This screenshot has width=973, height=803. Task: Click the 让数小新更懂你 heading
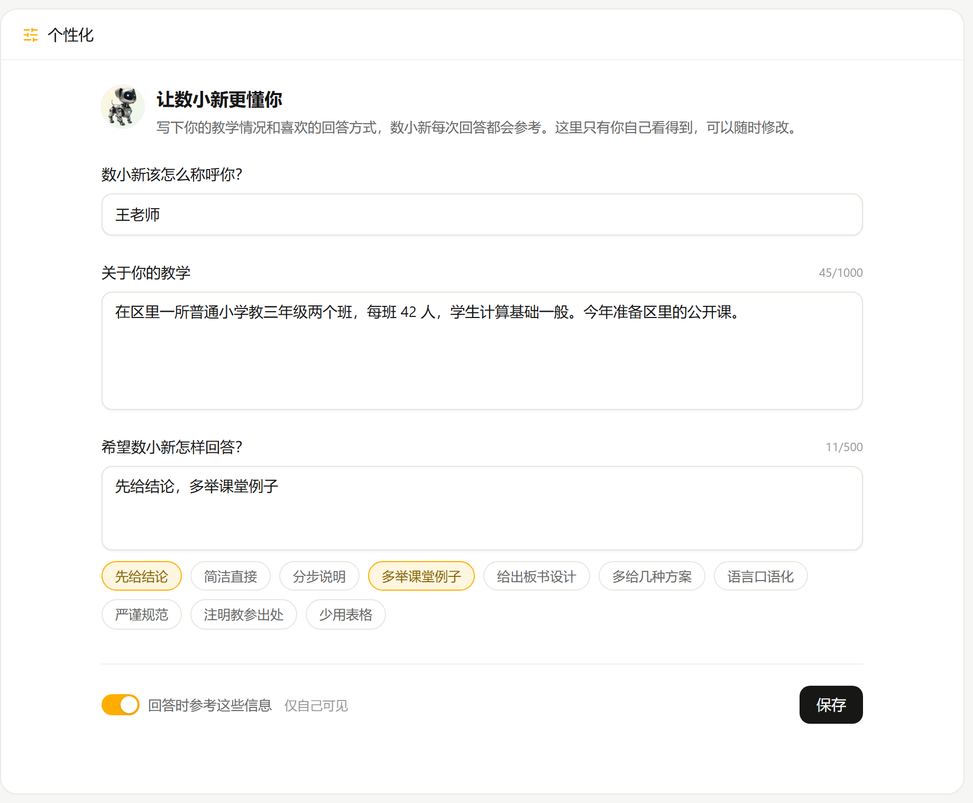tap(219, 99)
